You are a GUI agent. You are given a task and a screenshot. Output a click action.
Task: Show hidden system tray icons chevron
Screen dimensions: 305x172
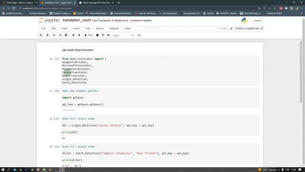coord(279,170)
